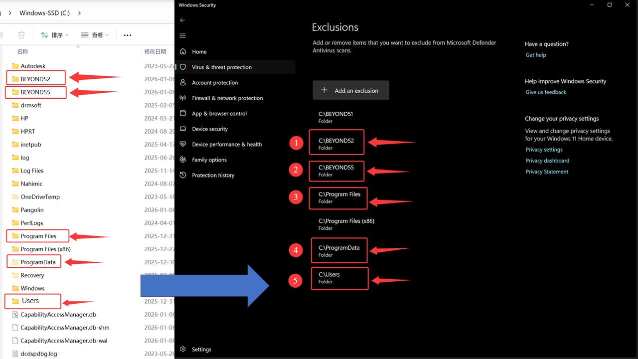Select the C:\Program Files (x86) exclusion entry
Viewport: 638px width, 359px height.
(x=346, y=224)
